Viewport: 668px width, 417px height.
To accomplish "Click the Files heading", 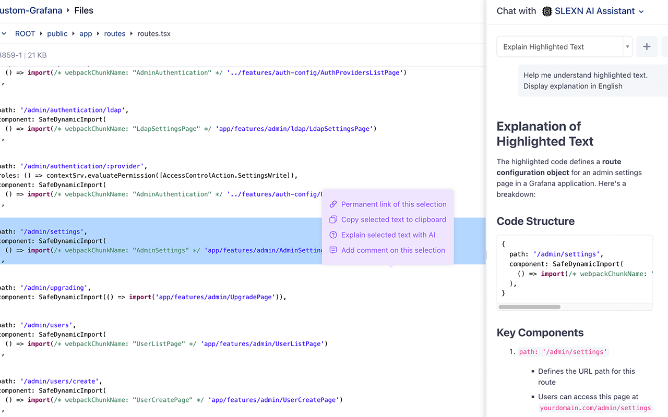I will point(84,10).
